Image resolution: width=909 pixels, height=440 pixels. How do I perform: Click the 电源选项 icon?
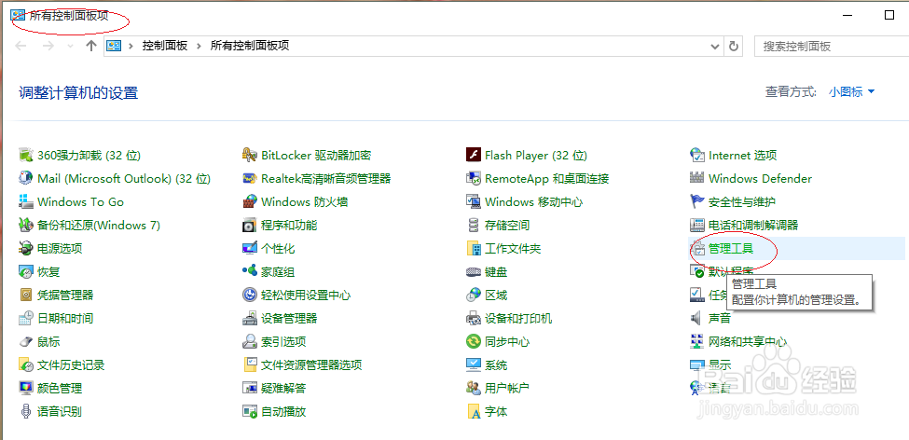tap(26, 248)
